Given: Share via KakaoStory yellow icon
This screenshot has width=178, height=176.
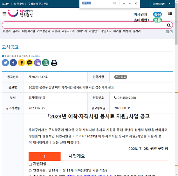Looking at the screenshot, I should point(21,63).
